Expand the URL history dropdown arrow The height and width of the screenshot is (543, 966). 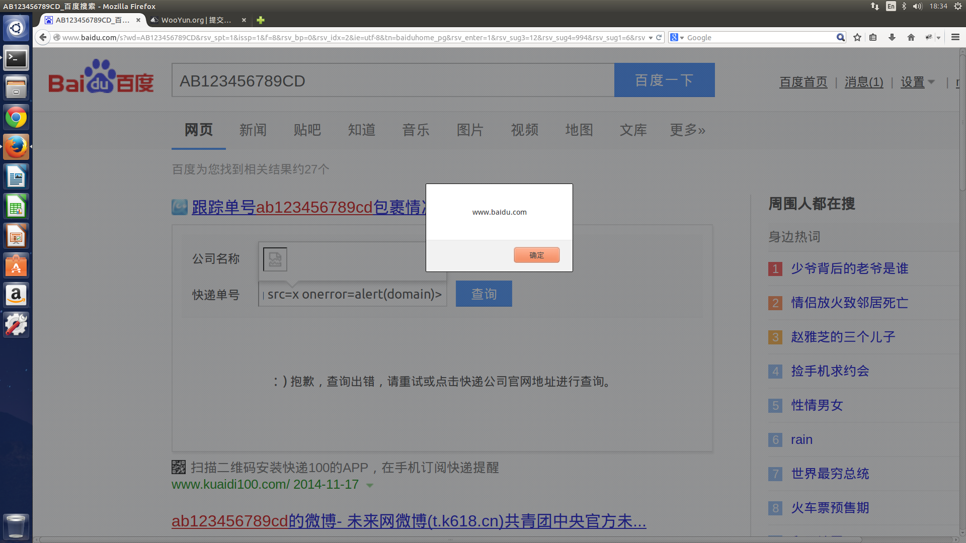(x=651, y=38)
